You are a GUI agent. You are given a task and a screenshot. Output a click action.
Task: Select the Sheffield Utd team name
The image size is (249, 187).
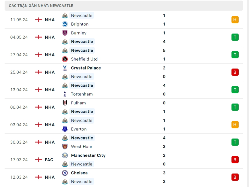pyautogui.click(x=84, y=59)
